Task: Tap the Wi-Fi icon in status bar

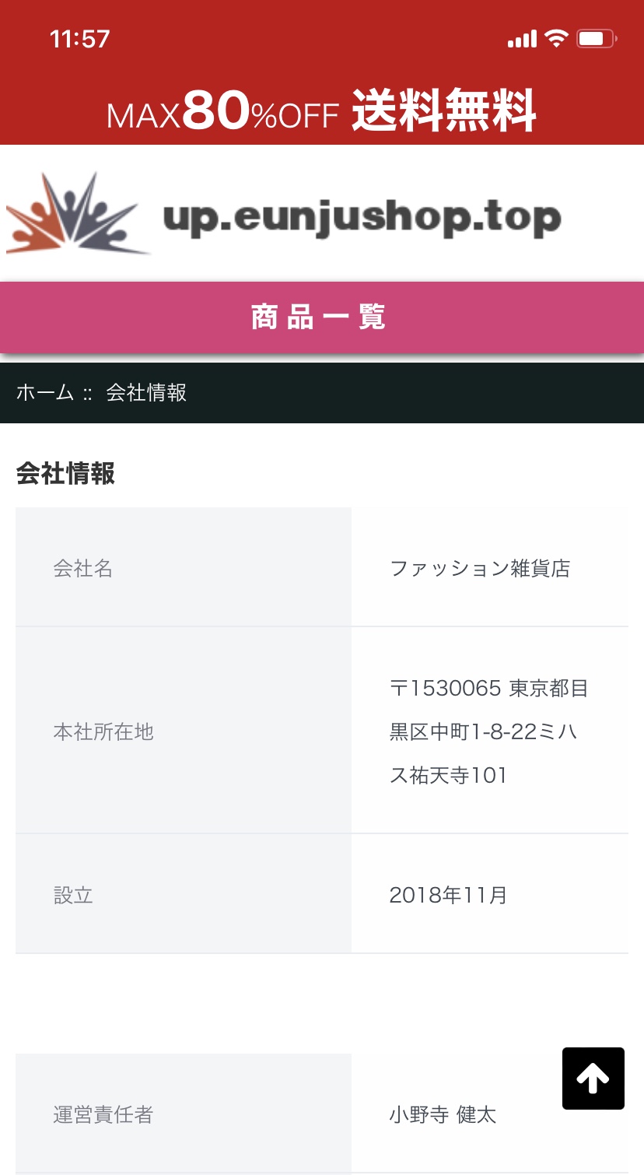Action: (x=556, y=38)
